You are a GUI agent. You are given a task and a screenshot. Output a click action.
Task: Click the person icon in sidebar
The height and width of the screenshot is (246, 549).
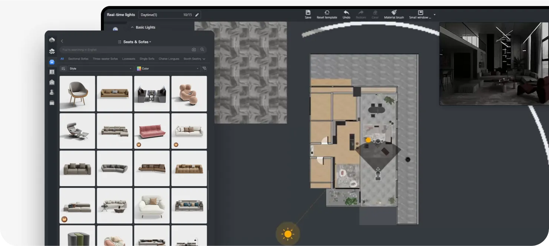tap(52, 92)
